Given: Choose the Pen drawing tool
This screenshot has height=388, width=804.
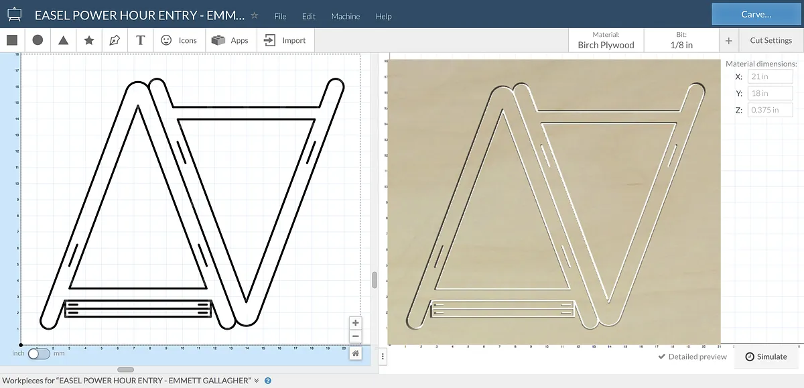Looking at the screenshot, I should click(x=115, y=40).
